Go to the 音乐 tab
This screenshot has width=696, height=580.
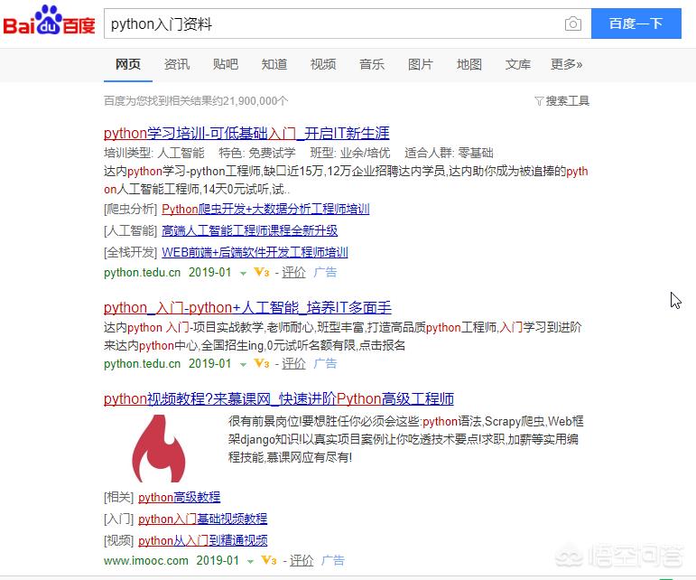click(372, 64)
